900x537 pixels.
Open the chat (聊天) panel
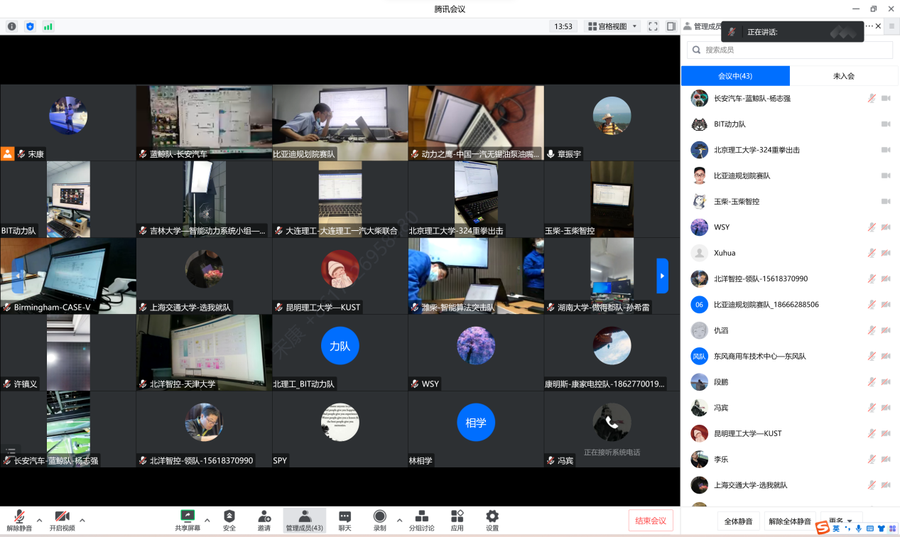pyautogui.click(x=345, y=519)
